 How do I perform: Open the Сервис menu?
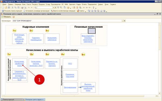pos(100,4)
